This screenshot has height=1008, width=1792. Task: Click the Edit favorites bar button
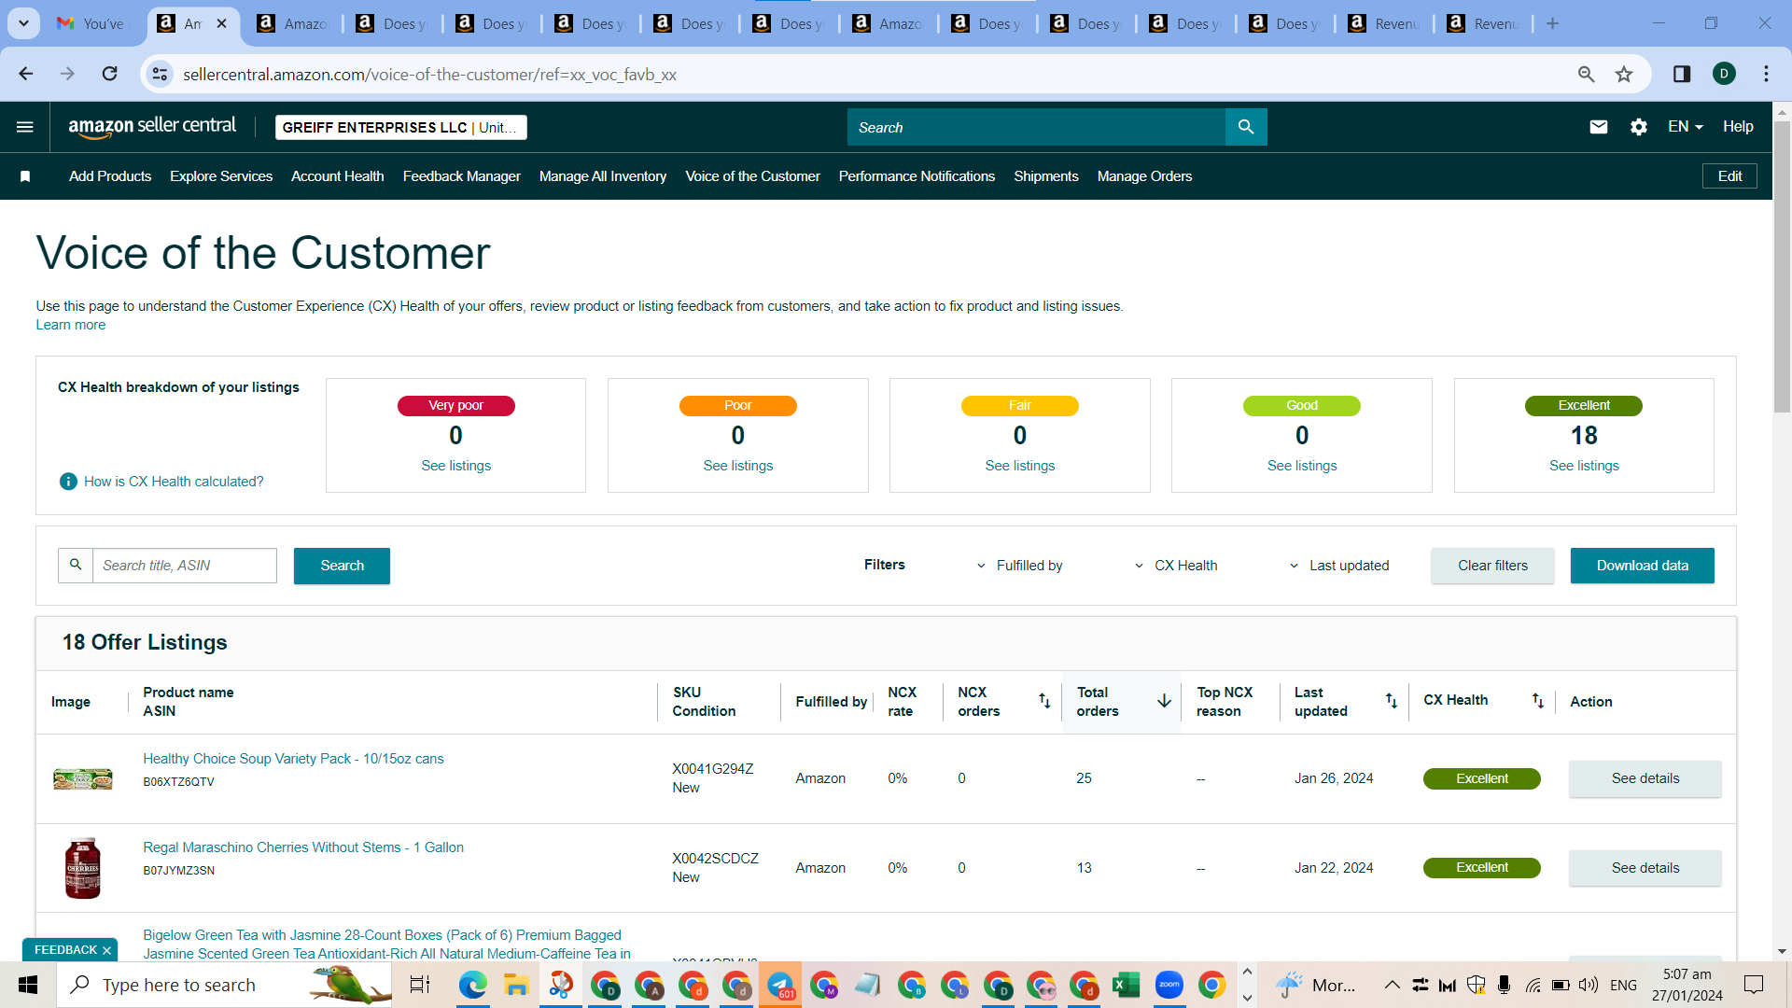click(x=1729, y=176)
